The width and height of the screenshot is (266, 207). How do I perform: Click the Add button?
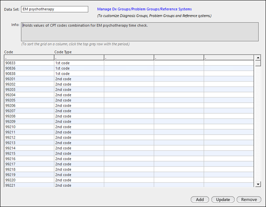point(200,199)
